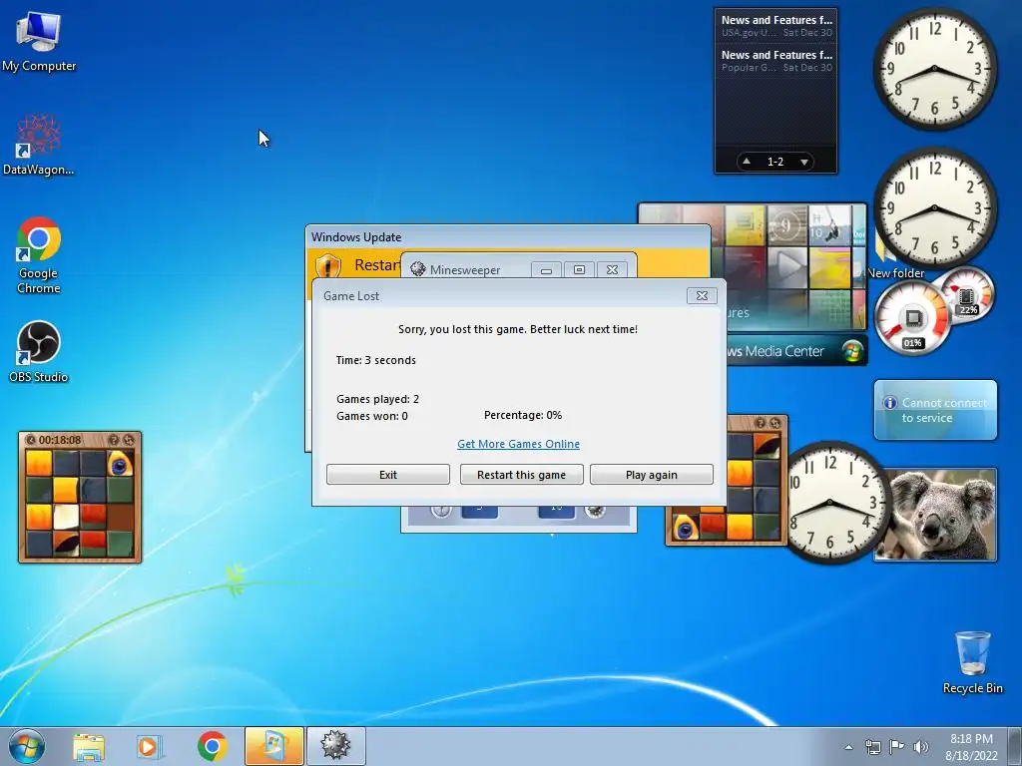Show hidden tray icons arrow

(x=848, y=747)
